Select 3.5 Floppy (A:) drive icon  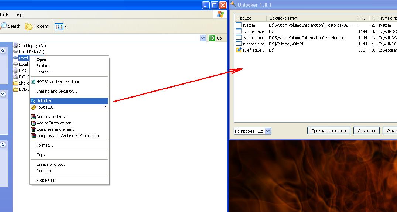(x=16, y=45)
